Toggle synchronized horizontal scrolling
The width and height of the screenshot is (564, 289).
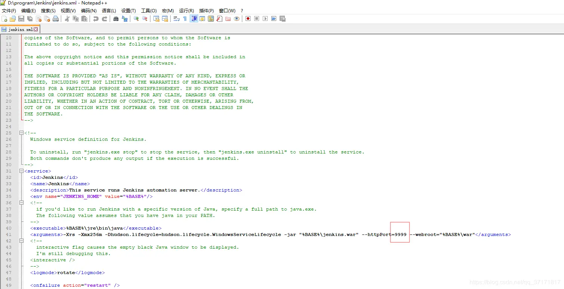(x=165, y=19)
